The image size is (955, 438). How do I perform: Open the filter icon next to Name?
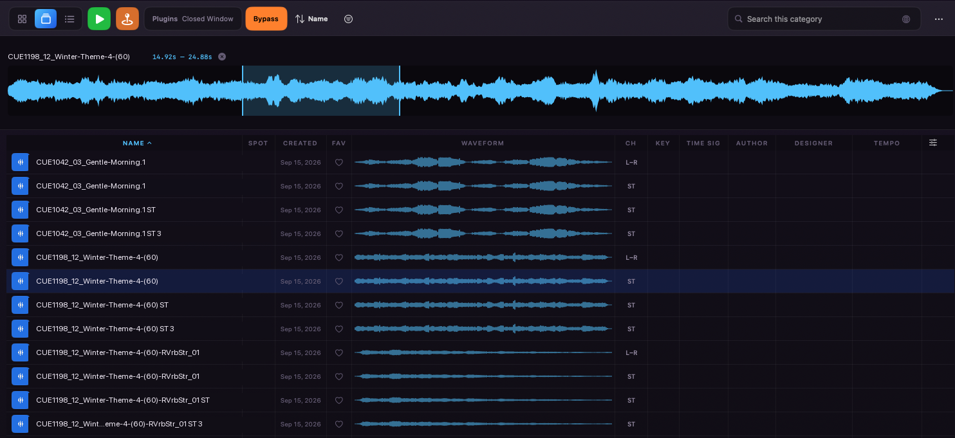[x=348, y=19]
